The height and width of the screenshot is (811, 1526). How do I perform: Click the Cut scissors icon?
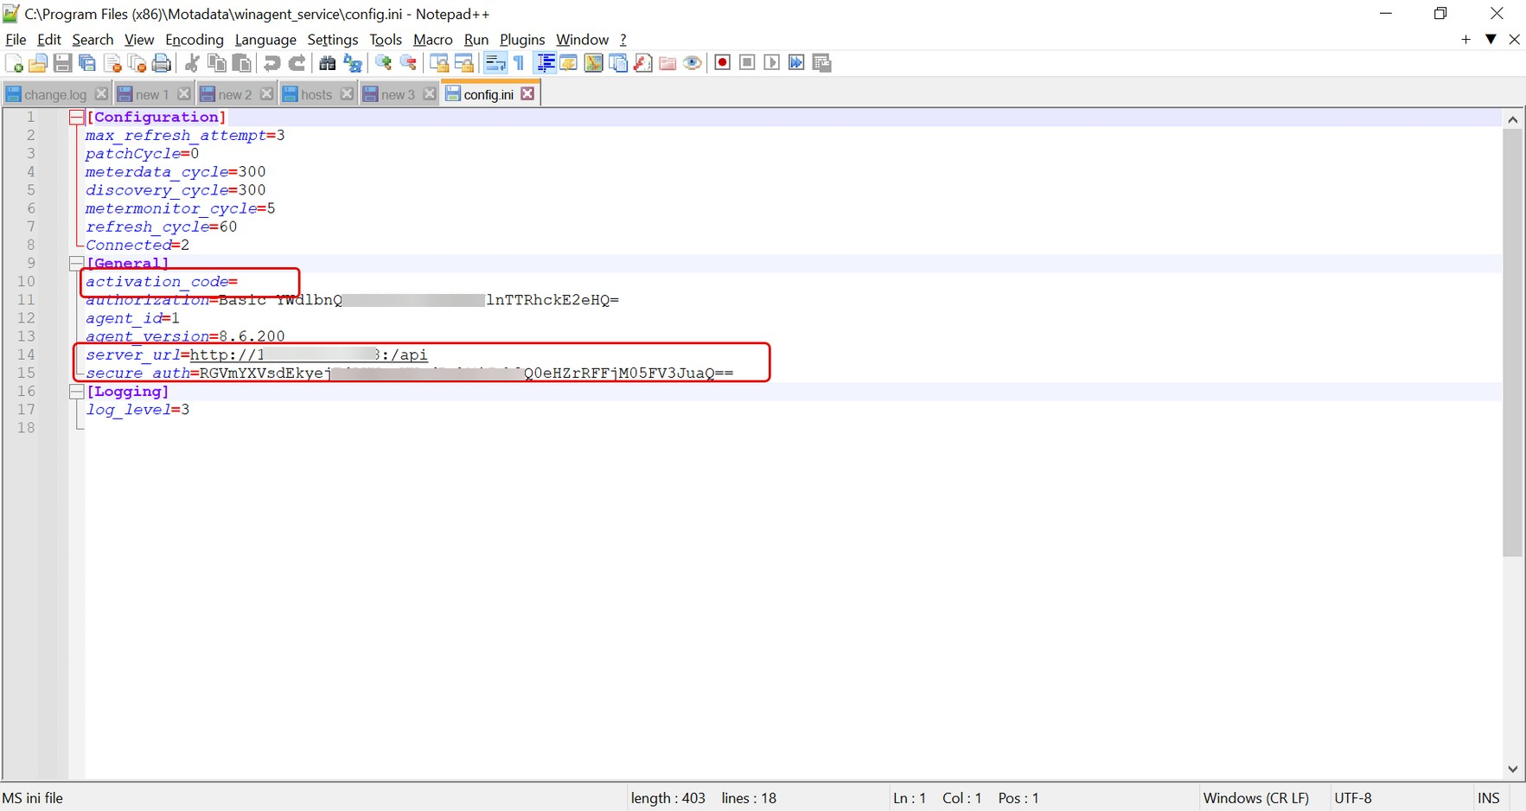tap(192, 63)
